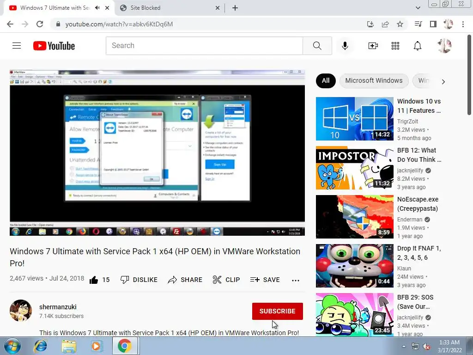The image size is (473, 355).
Task: Launch Internet Explorer from taskbar
Action: click(41, 346)
